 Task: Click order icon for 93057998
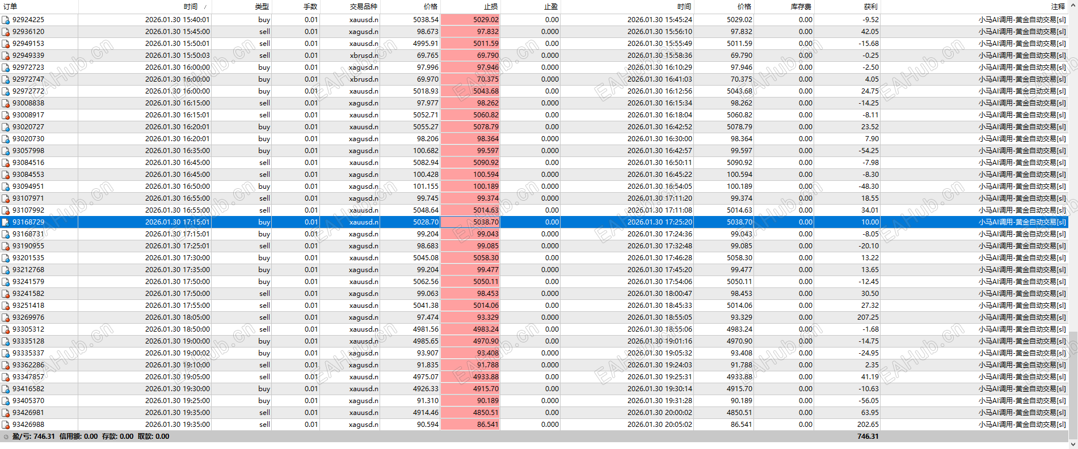point(6,151)
